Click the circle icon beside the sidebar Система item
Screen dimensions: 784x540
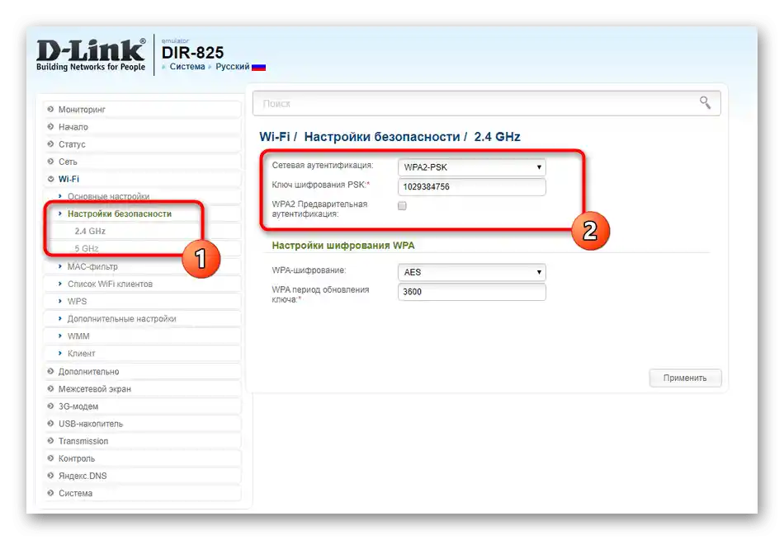click(x=50, y=493)
